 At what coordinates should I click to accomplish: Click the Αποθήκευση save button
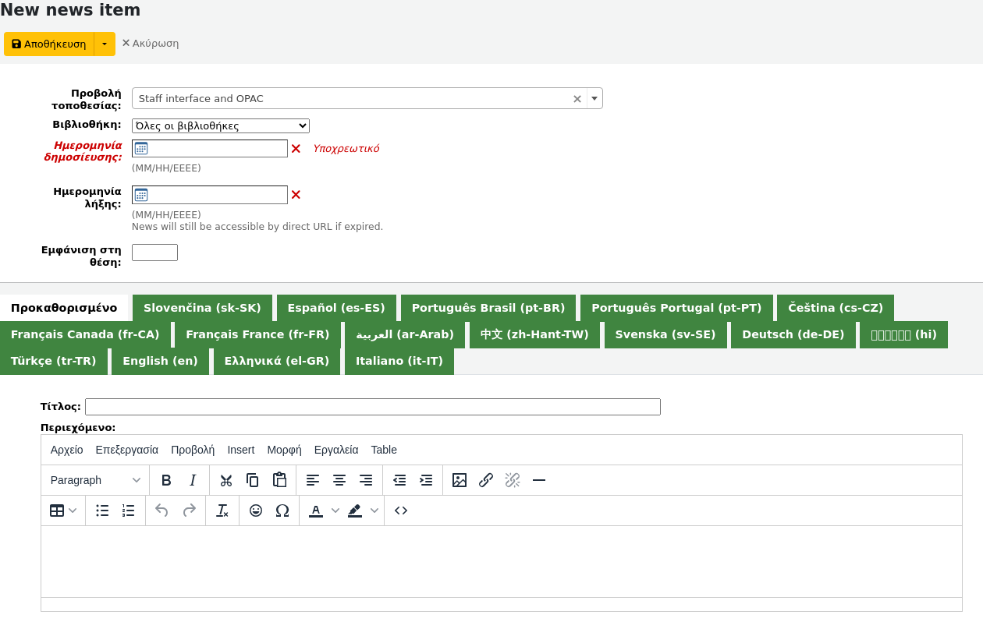point(49,44)
